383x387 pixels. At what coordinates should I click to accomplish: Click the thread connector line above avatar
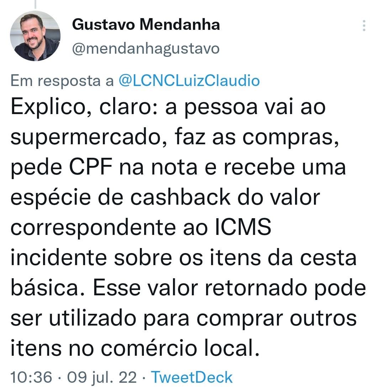tap(35, 4)
